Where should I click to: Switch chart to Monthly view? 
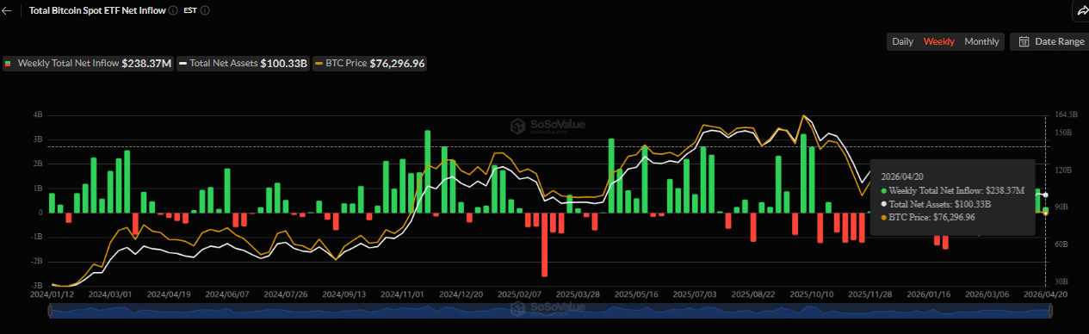click(981, 41)
